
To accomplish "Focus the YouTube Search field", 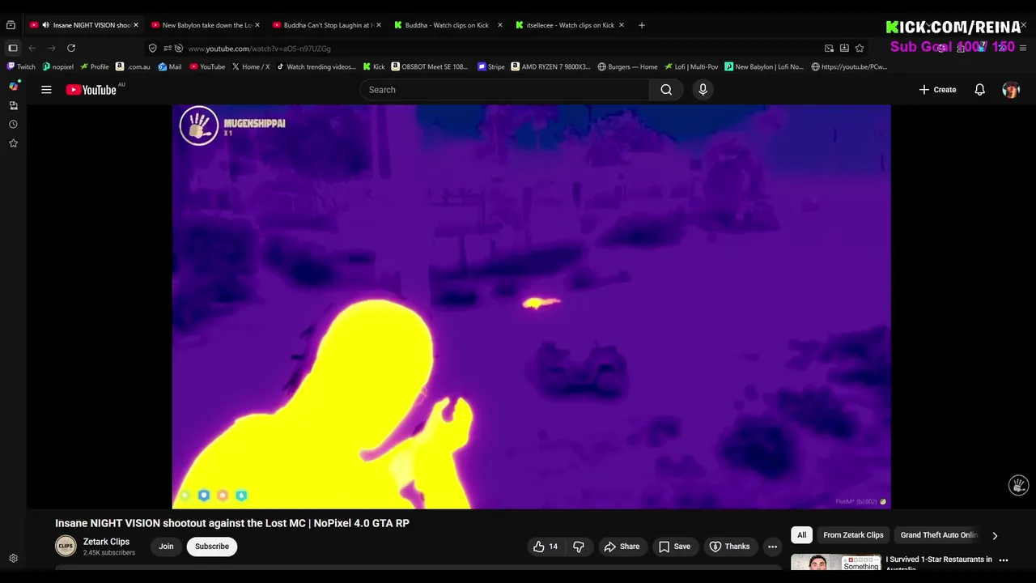I will [x=505, y=90].
